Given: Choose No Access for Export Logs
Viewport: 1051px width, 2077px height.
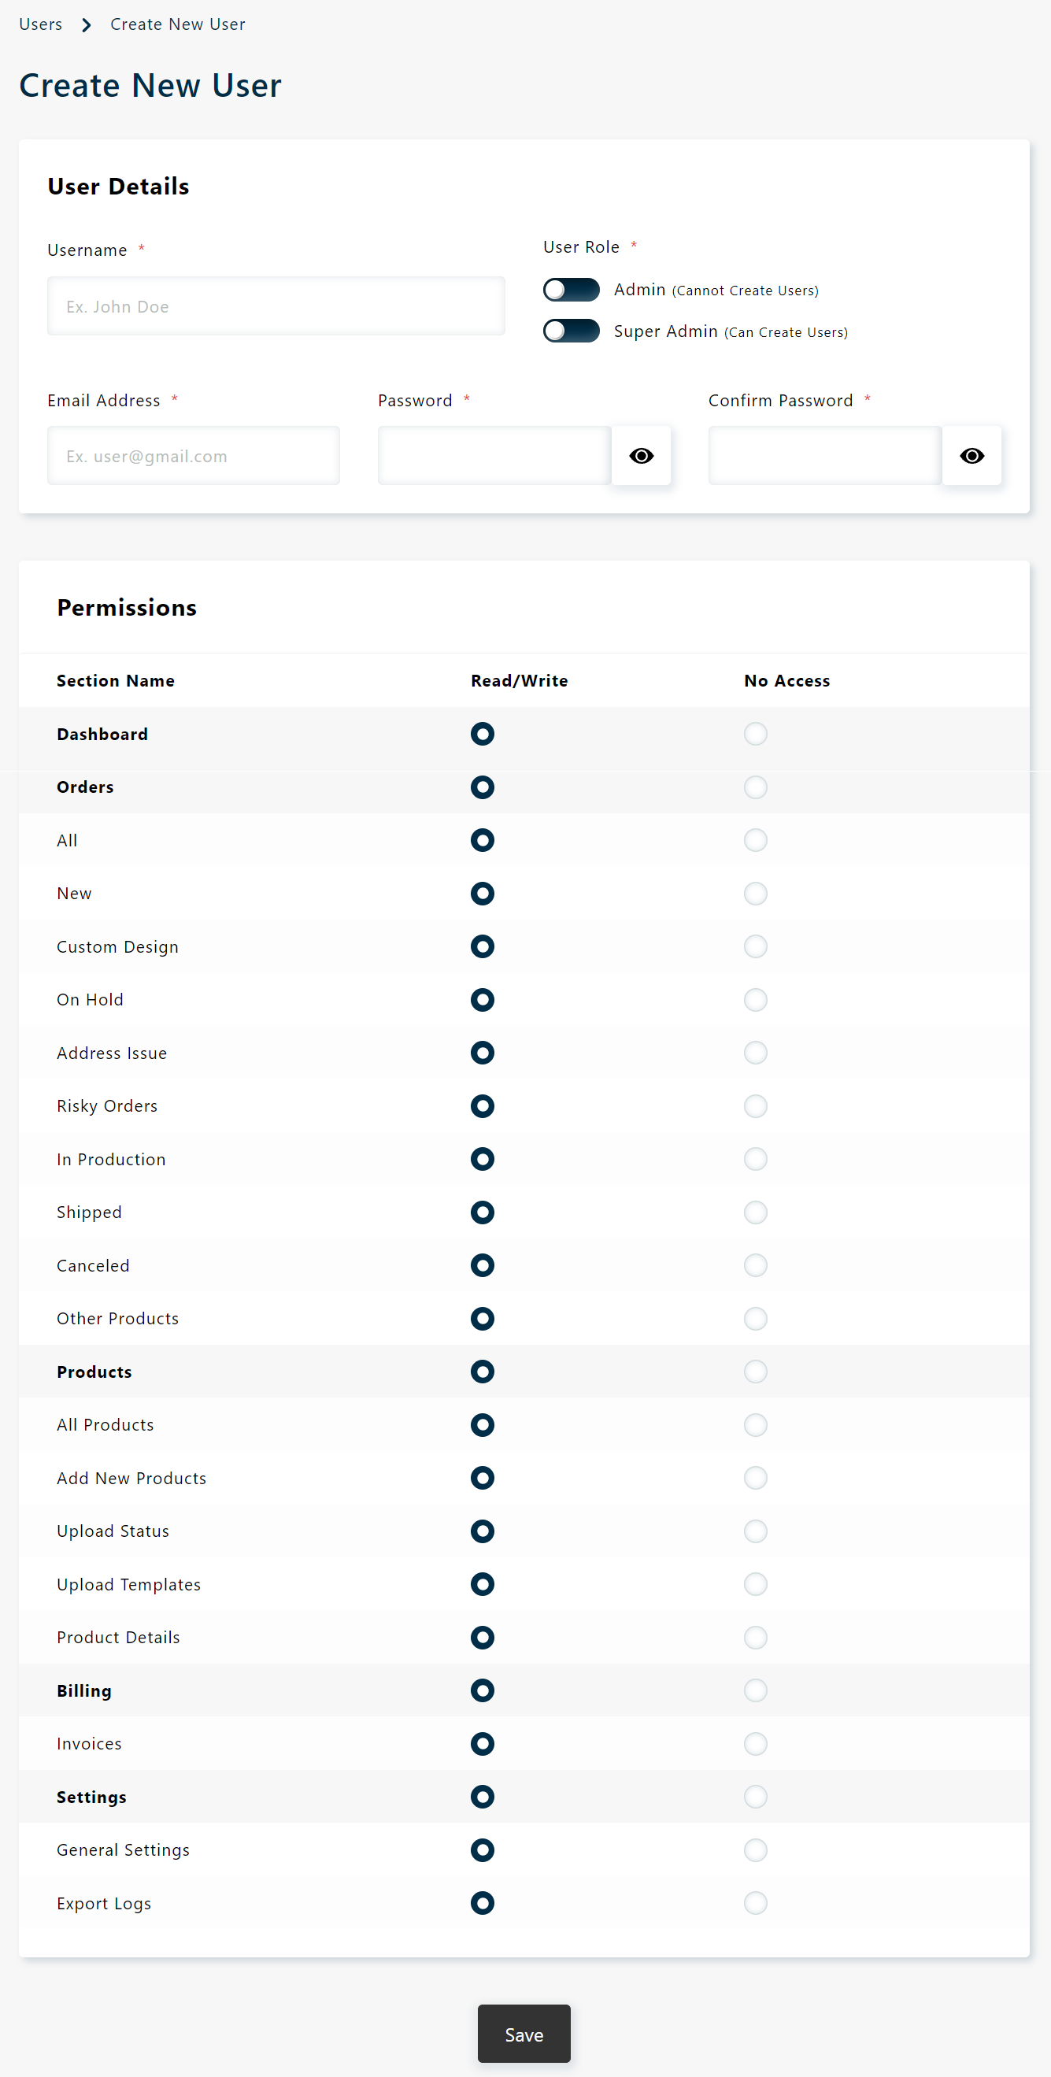Looking at the screenshot, I should (x=755, y=1903).
